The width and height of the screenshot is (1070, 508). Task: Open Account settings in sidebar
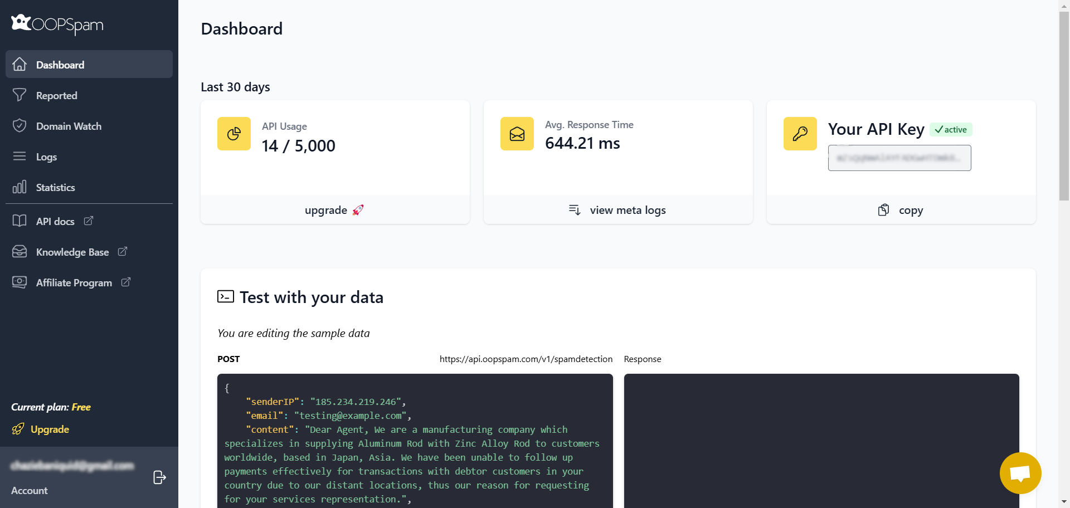pyautogui.click(x=30, y=491)
